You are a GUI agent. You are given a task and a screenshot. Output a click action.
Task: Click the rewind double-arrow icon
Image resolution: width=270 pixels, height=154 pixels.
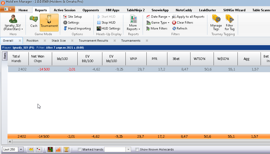31,149
